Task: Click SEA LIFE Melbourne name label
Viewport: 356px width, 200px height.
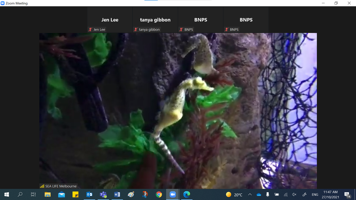Action: pos(58,186)
